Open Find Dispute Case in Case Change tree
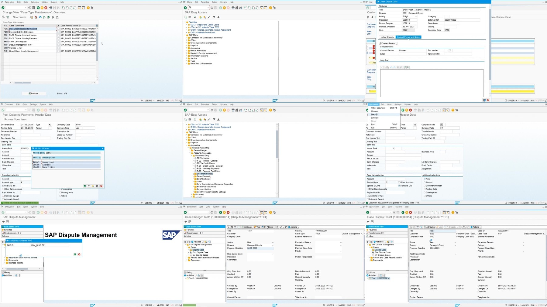The width and height of the screenshot is (547, 307). coord(200,252)
